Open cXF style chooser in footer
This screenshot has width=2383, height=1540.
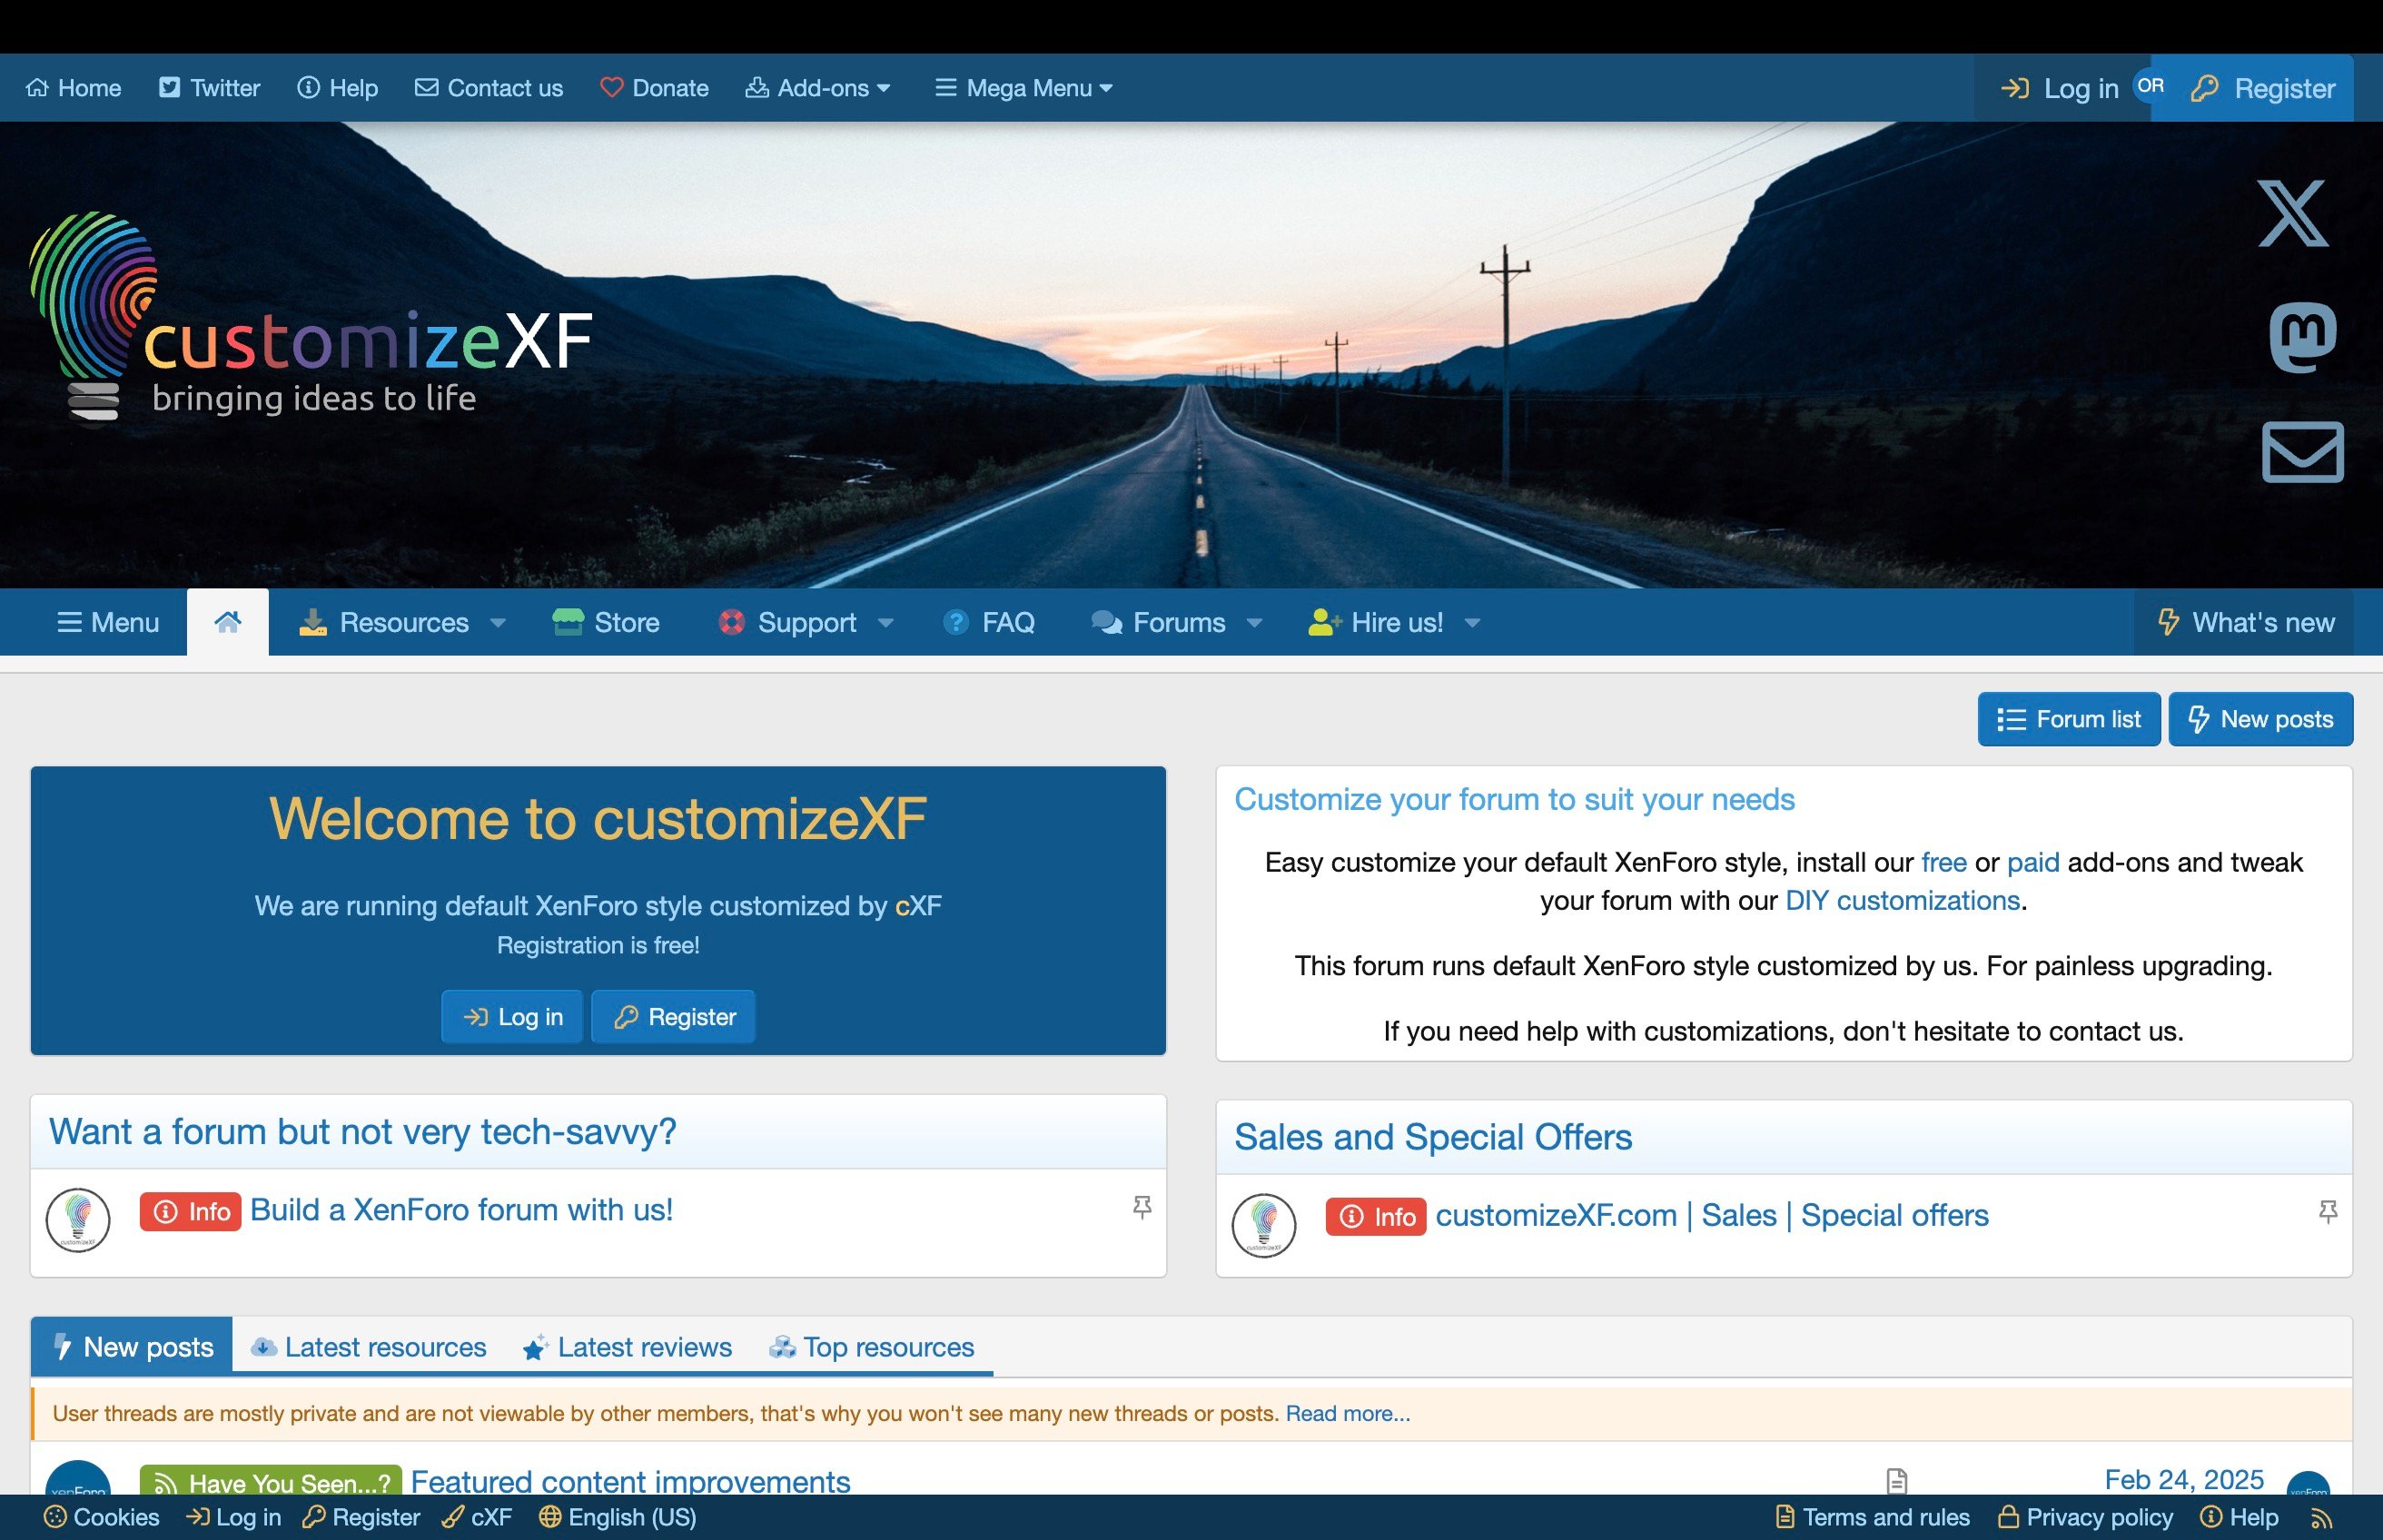coord(477,1518)
